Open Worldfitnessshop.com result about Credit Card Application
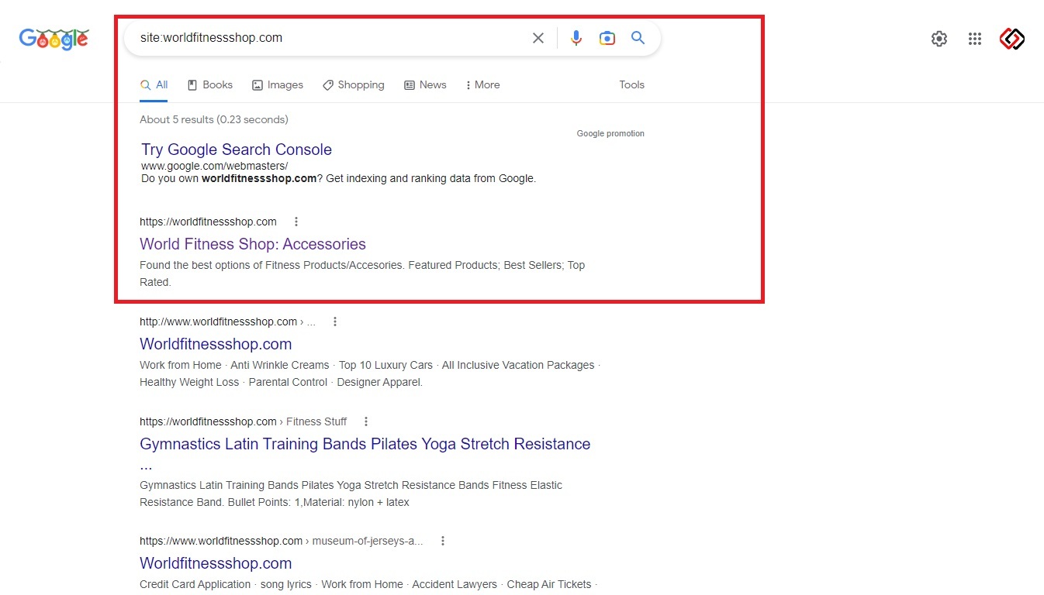 coord(216,563)
